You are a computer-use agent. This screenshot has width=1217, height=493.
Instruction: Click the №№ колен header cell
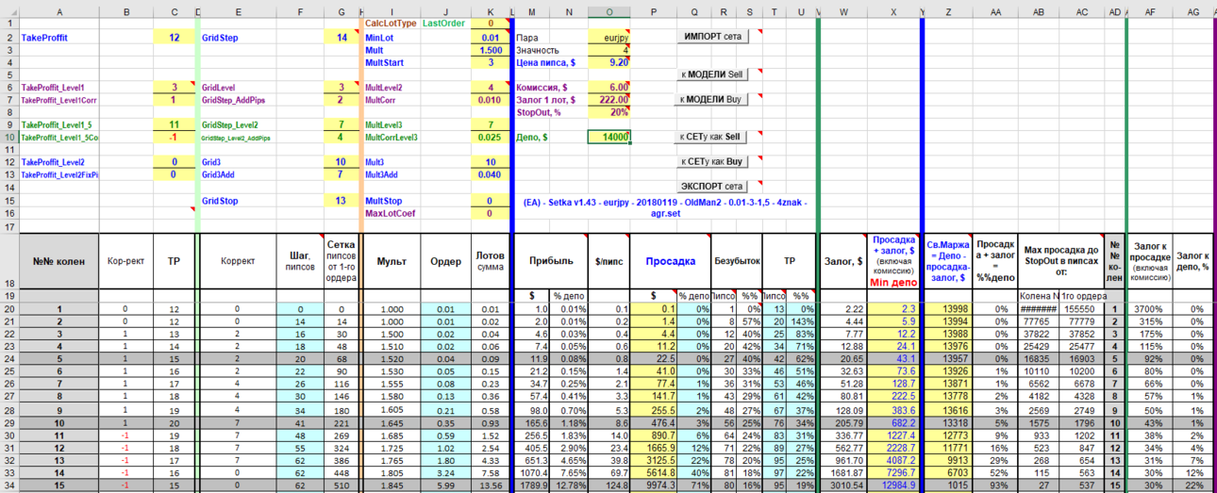tap(59, 261)
